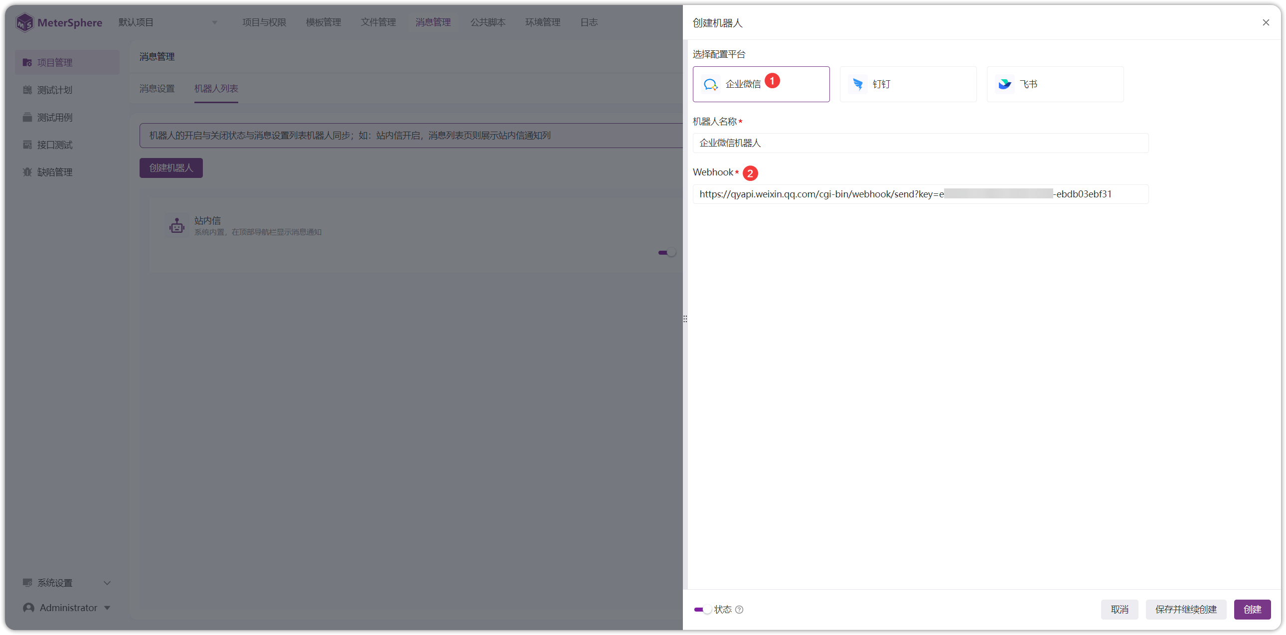The height and width of the screenshot is (635, 1286).
Task: Open the 模板管理 menu
Action: click(323, 22)
